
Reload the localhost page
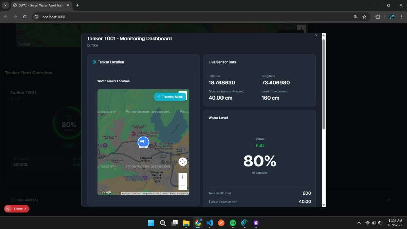click(25, 17)
